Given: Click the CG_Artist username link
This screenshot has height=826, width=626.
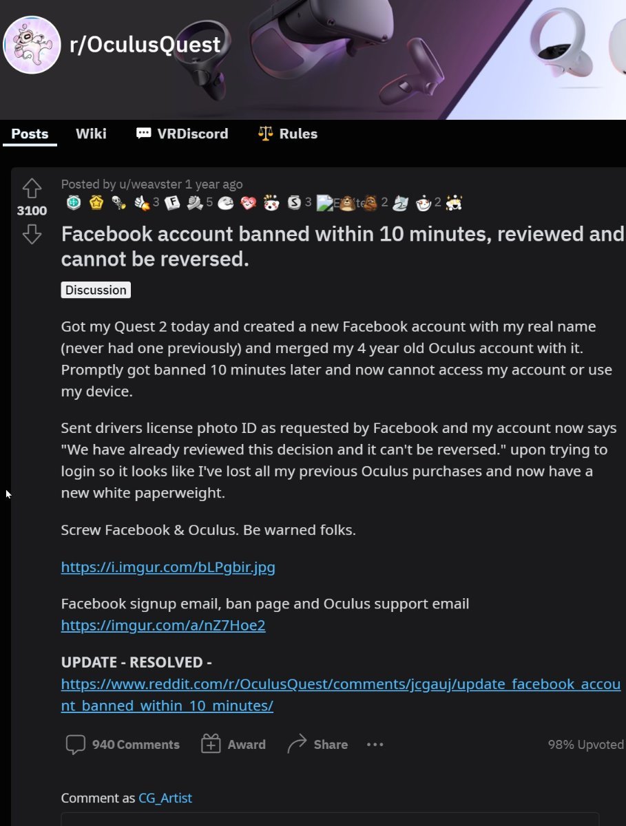Looking at the screenshot, I should tap(165, 798).
